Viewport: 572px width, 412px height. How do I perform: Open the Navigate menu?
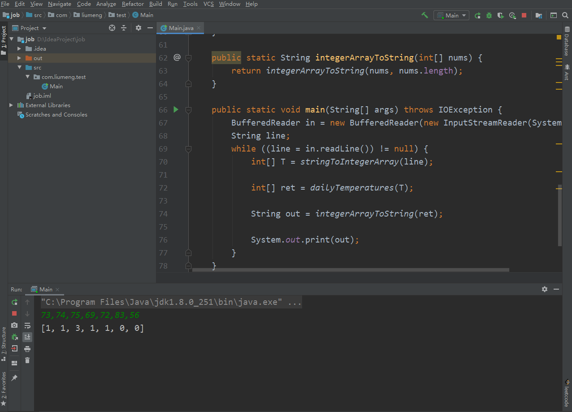coord(60,4)
